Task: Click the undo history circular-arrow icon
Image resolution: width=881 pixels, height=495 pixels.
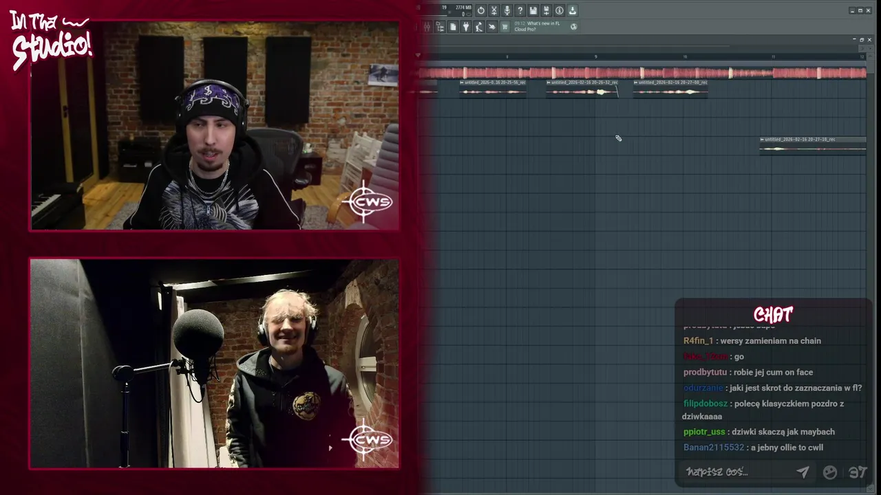Action: pyautogui.click(x=481, y=10)
